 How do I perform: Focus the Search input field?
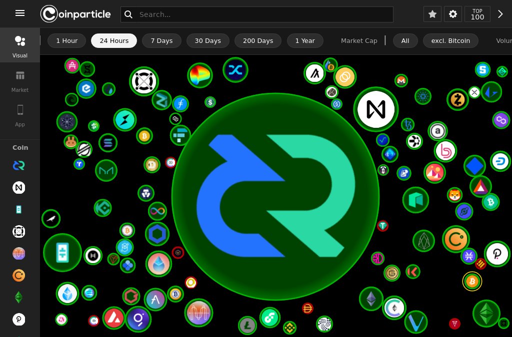click(256, 14)
